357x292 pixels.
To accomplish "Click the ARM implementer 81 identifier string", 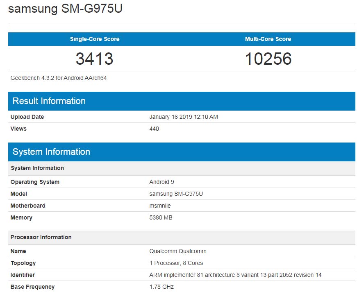I will (x=235, y=275).
